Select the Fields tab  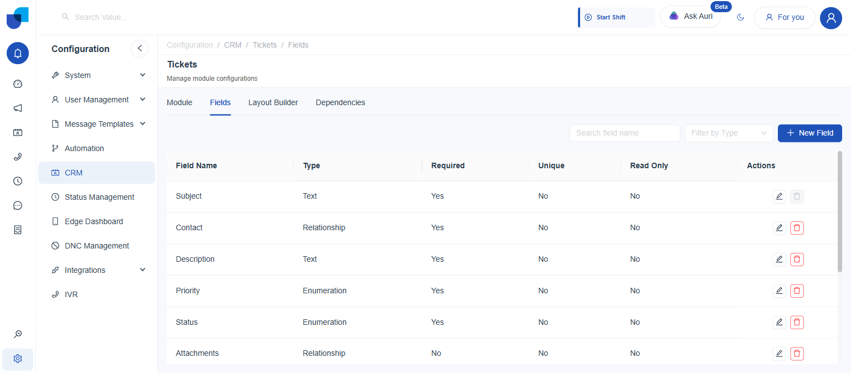(221, 102)
